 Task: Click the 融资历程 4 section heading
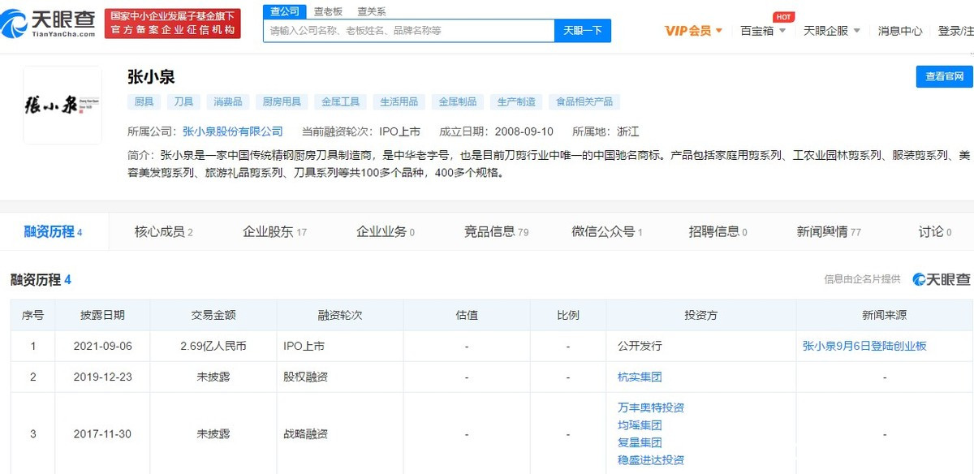pos(41,280)
